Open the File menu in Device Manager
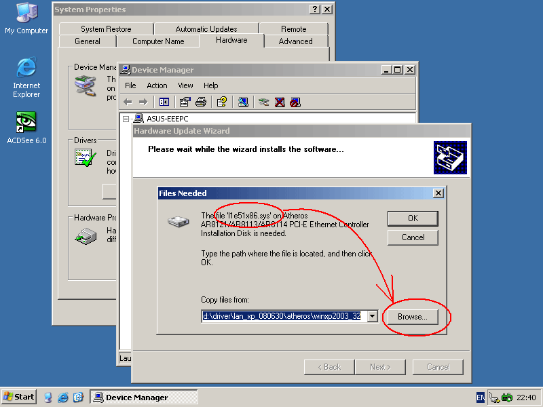This screenshot has width=543, height=407. point(130,85)
